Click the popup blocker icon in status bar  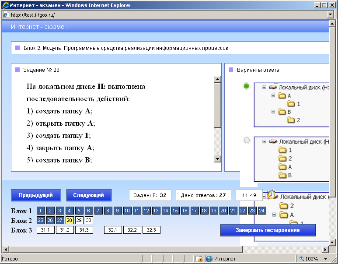[x=199, y=259]
